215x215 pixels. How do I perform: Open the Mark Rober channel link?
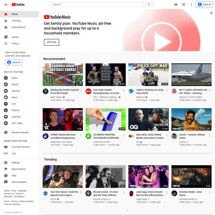pyautogui.click(x=56, y=97)
